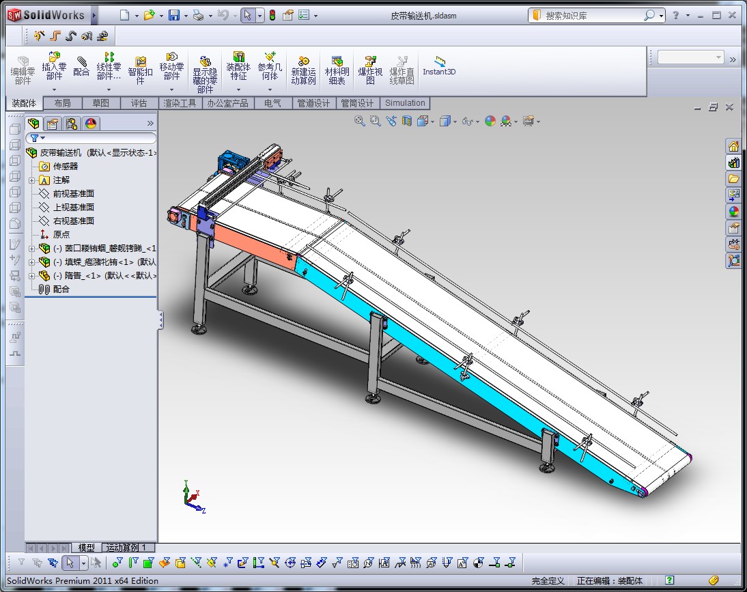The image size is (747, 592).
Task: Zoom to fit in the view toolbar
Action: click(x=360, y=121)
